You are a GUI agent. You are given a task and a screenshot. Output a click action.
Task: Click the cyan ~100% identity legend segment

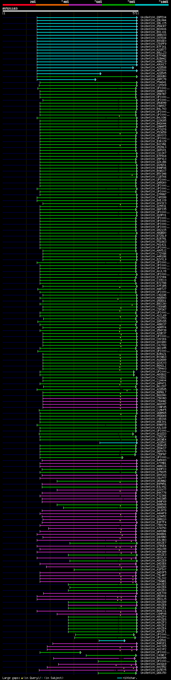(x=151, y=5)
